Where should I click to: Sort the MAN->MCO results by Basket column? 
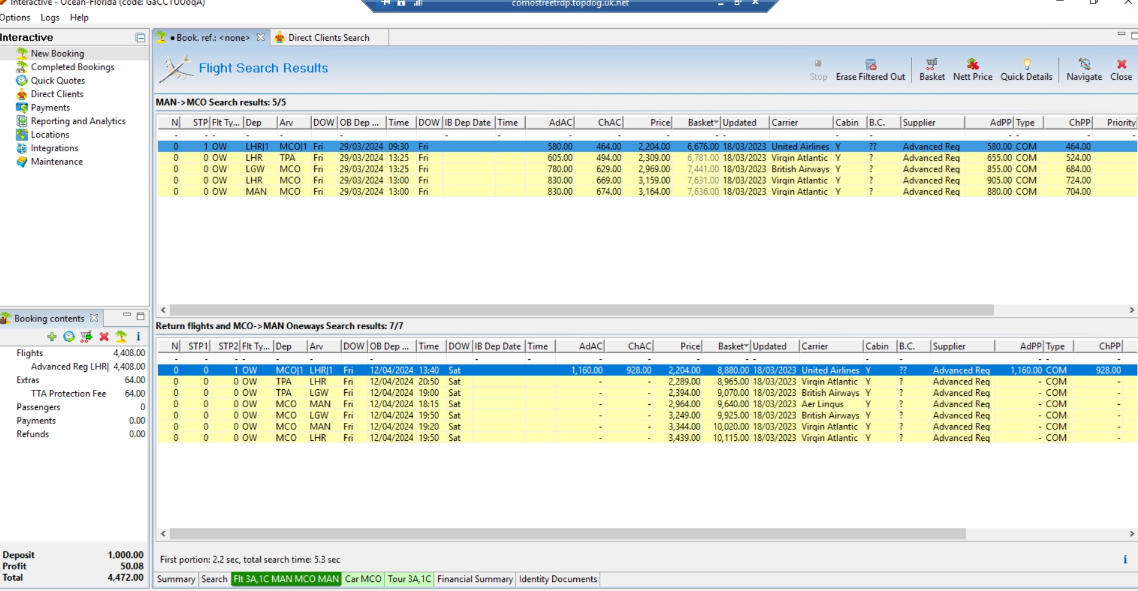(701, 123)
